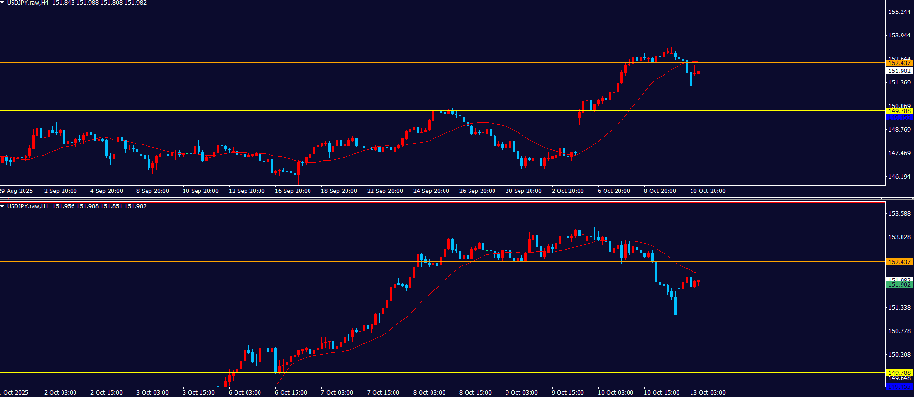
Task: Open the dropdown triangle beside USDJPY.raw,H1 title
Action: [x=3, y=206]
